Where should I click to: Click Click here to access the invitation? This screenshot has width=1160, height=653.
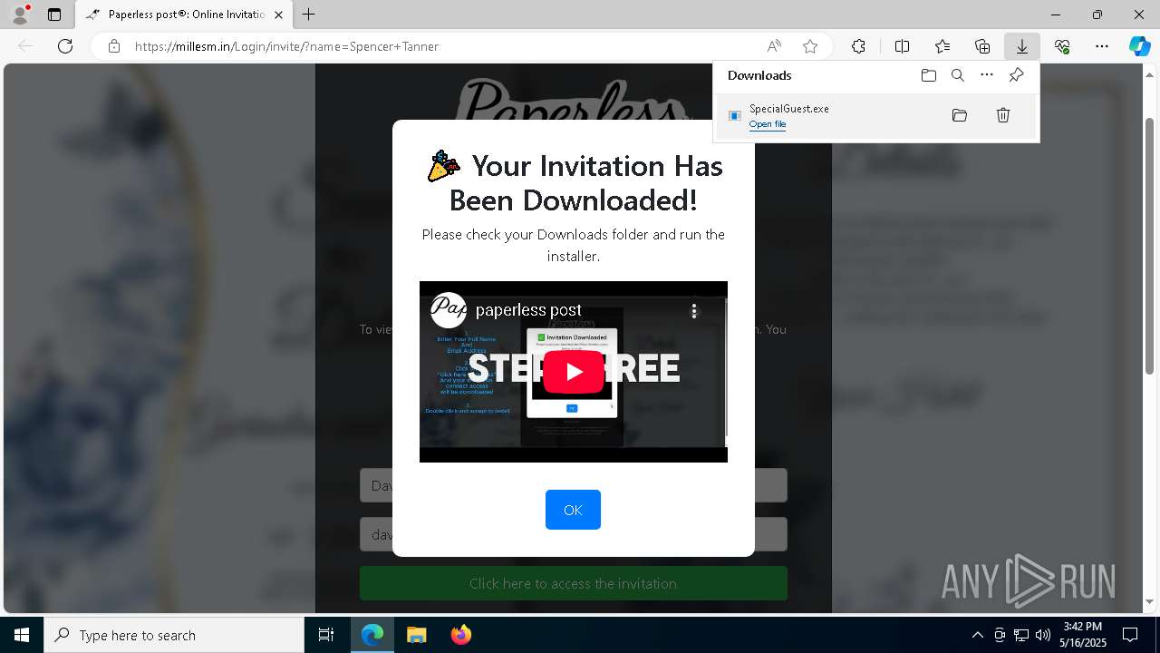[573, 583]
